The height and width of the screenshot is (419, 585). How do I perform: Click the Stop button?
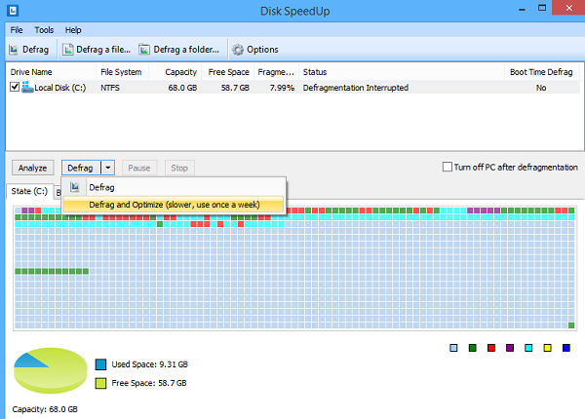[179, 168]
